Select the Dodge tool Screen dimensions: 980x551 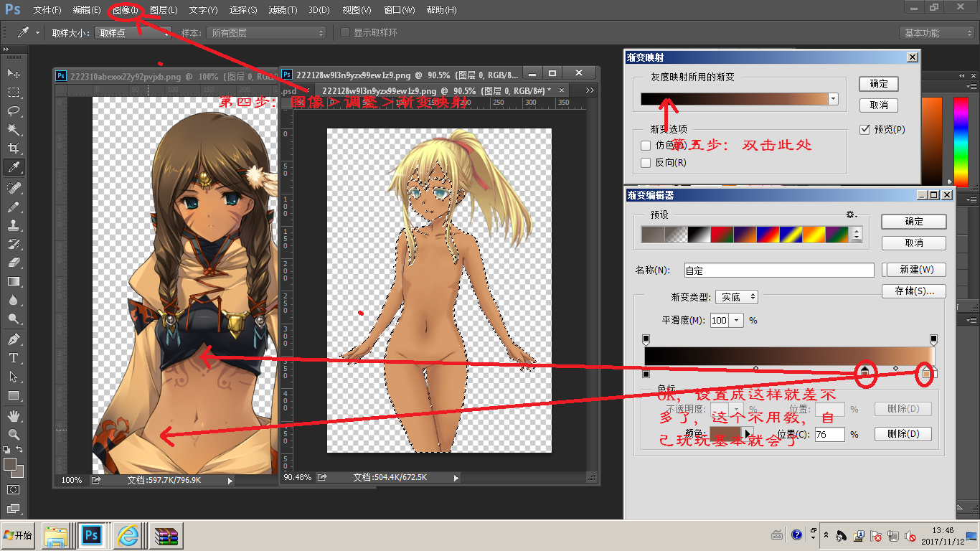click(x=14, y=319)
